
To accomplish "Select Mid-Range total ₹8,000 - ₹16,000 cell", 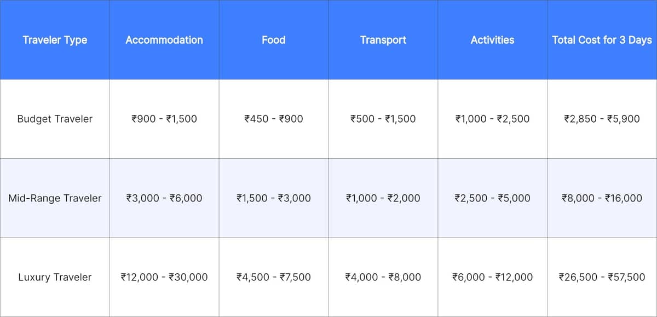I will pos(602,198).
